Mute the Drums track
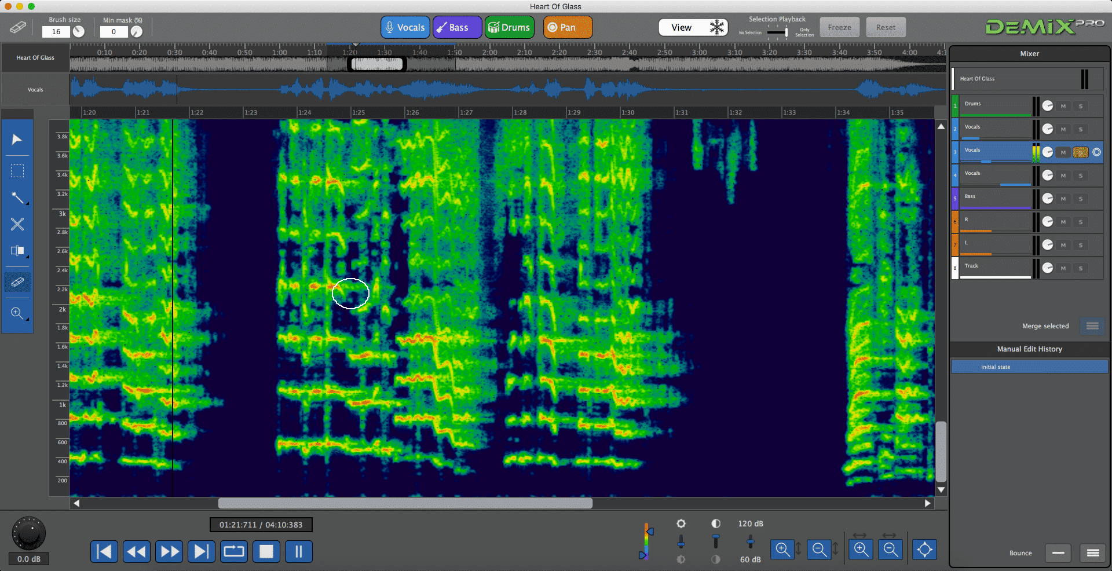Screen dimensions: 1112x571 pos(1063,106)
